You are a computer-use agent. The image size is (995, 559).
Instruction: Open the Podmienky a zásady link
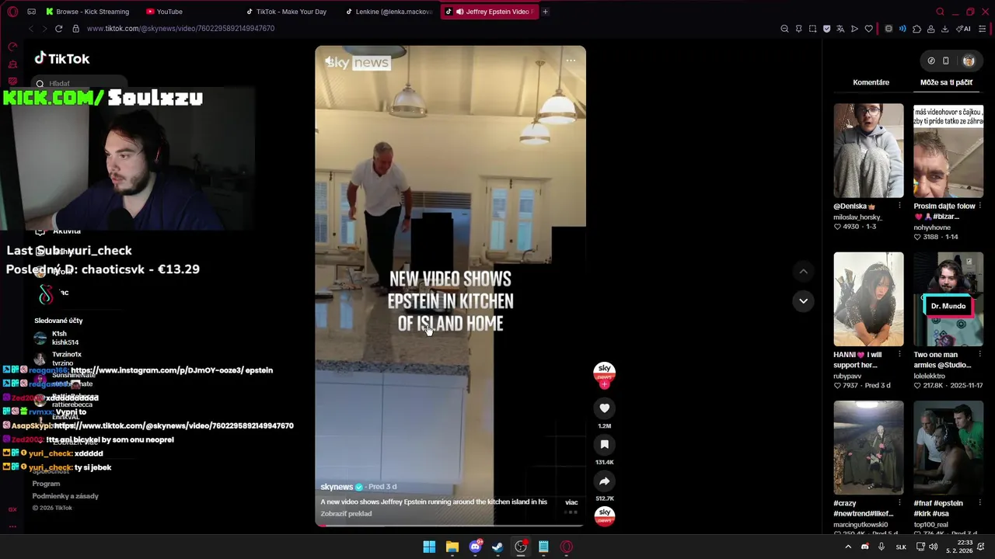[x=65, y=496]
